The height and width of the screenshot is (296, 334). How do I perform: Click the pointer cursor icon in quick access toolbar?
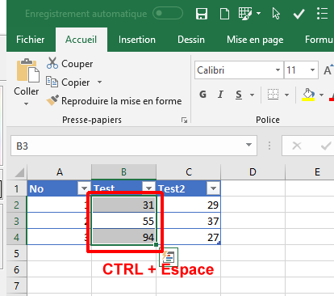[x=276, y=14]
